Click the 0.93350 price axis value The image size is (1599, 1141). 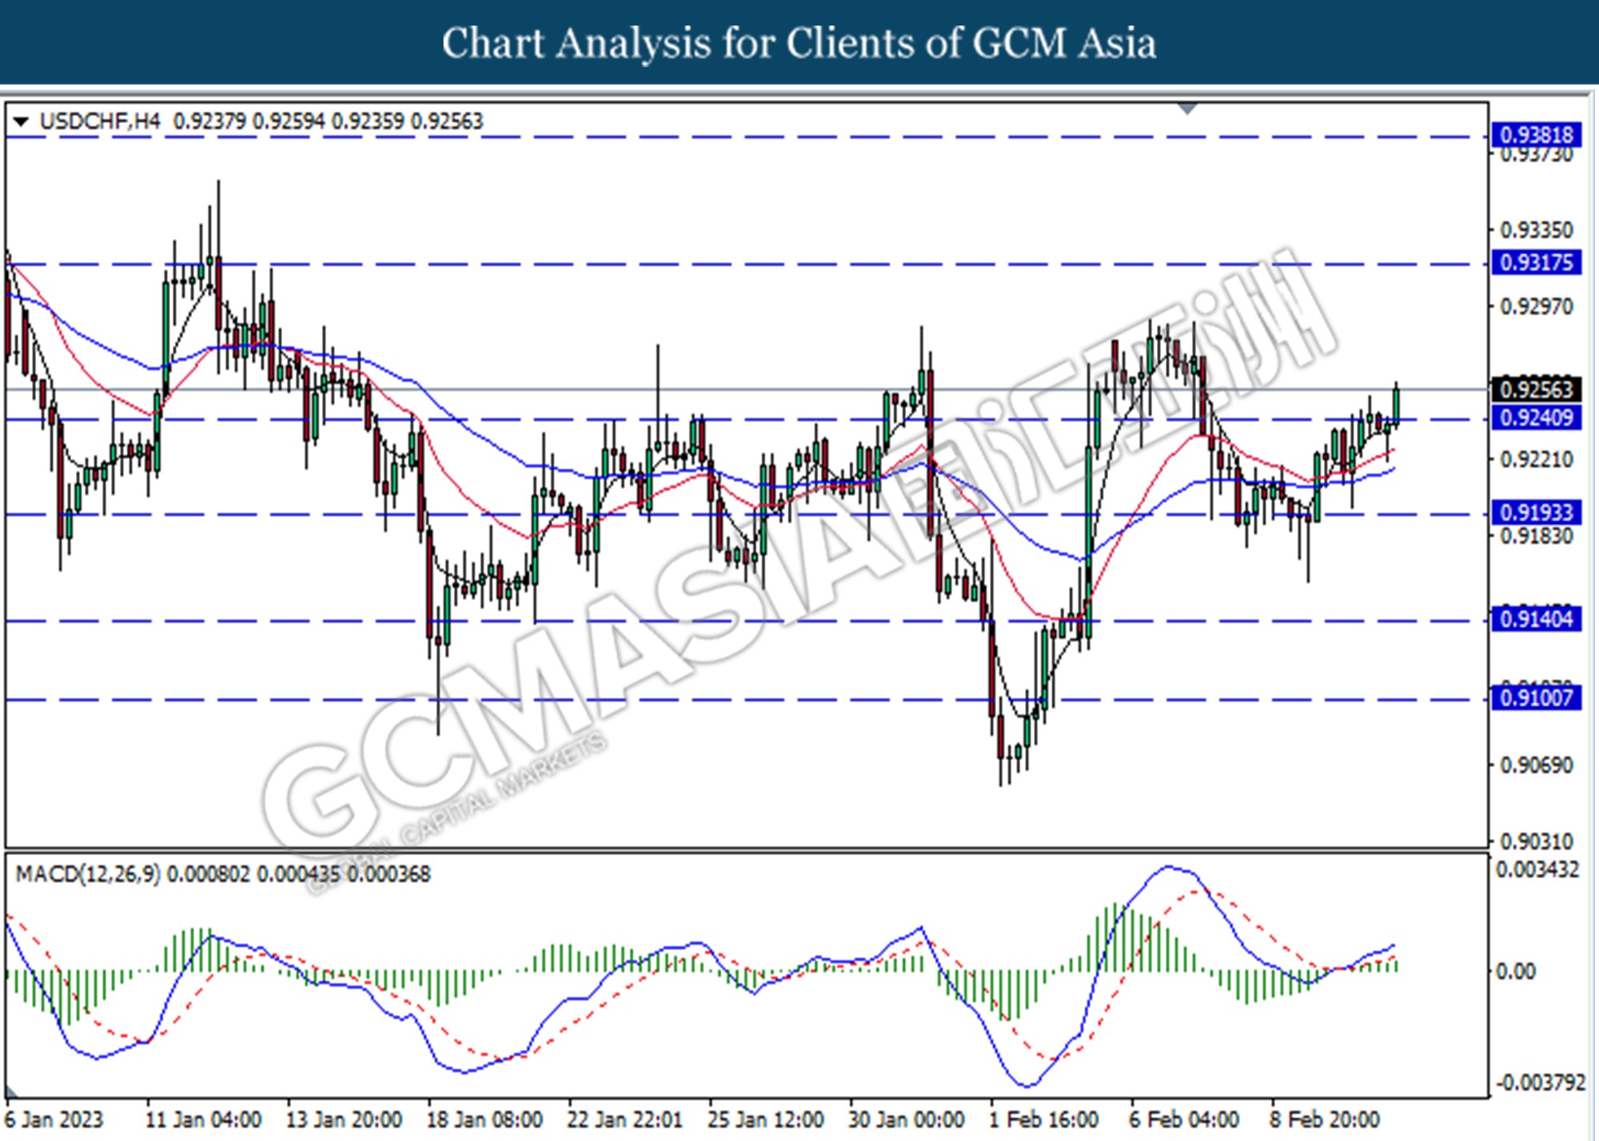pos(1536,231)
